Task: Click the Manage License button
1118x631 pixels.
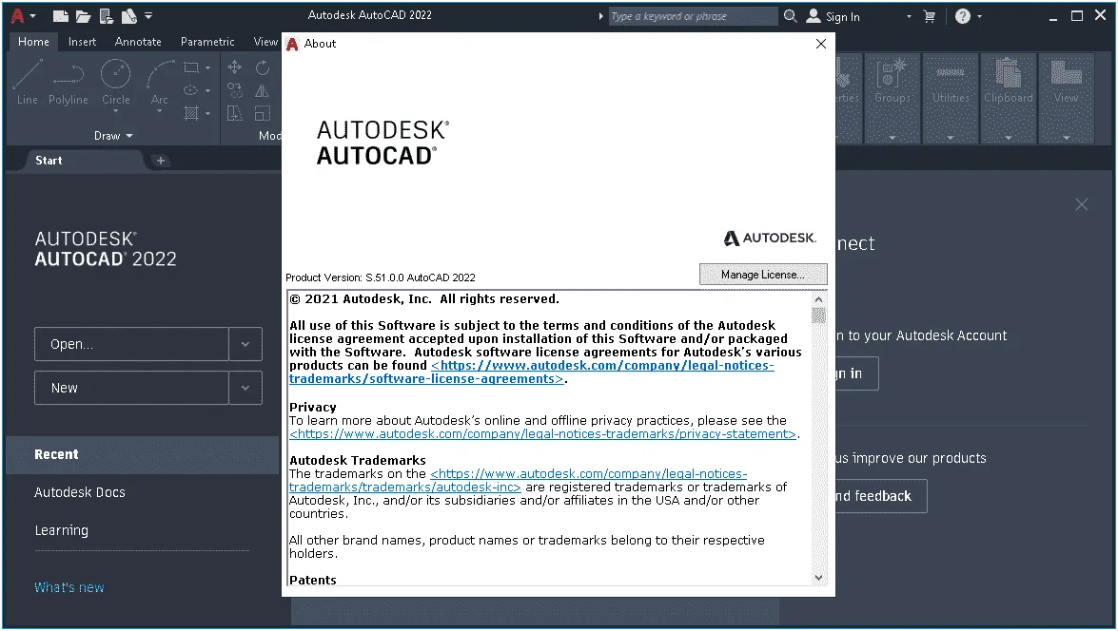Action: [x=763, y=275]
